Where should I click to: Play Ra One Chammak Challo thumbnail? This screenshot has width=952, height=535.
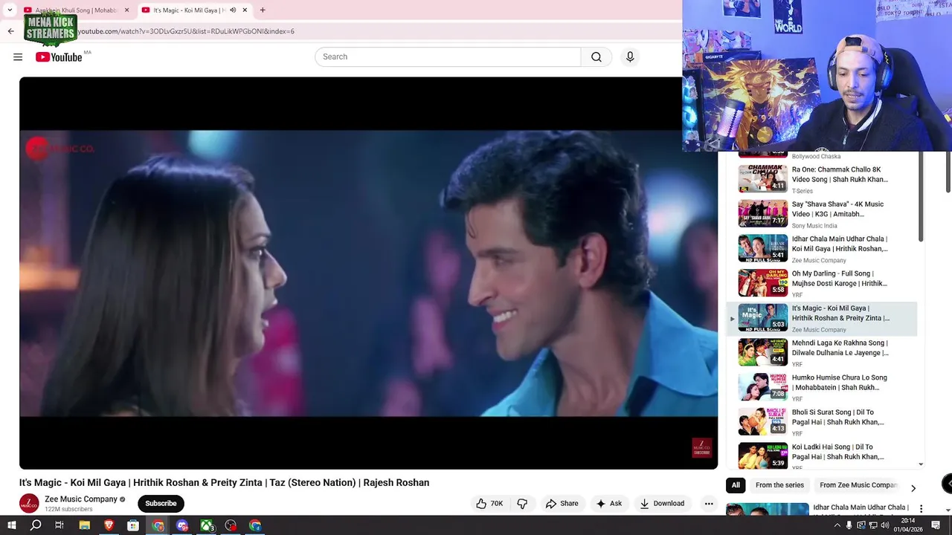tap(762, 178)
